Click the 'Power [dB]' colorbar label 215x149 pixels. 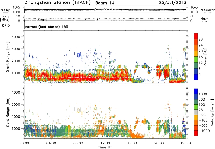pos(205,57)
